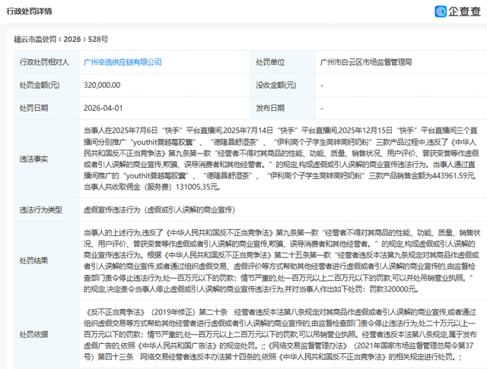Click the 违法行为类型 row label
This screenshot has width=487, height=369.
(x=40, y=210)
